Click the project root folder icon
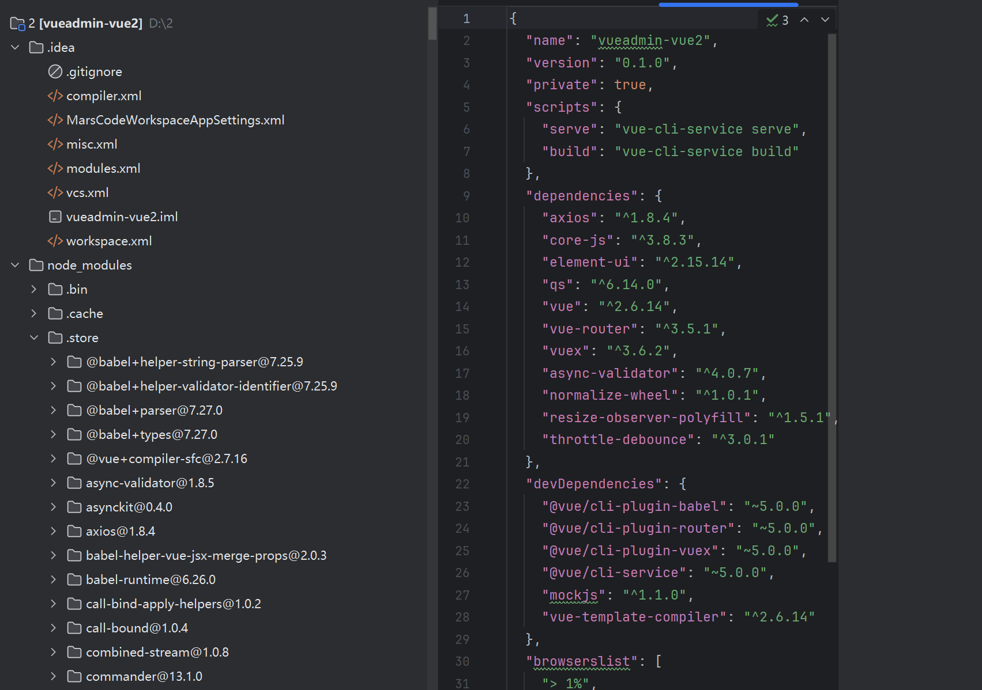The height and width of the screenshot is (690, 982). pos(18,24)
